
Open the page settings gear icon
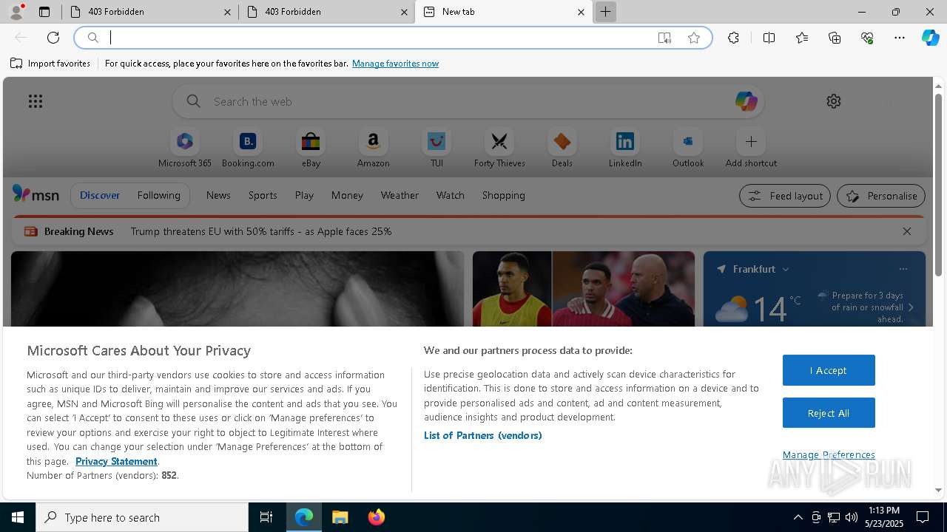click(x=834, y=101)
